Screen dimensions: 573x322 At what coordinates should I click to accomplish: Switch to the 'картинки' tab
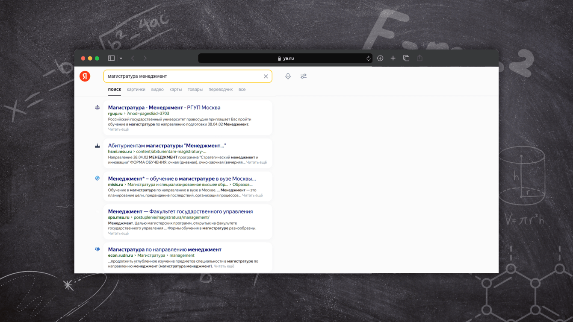pos(136,90)
